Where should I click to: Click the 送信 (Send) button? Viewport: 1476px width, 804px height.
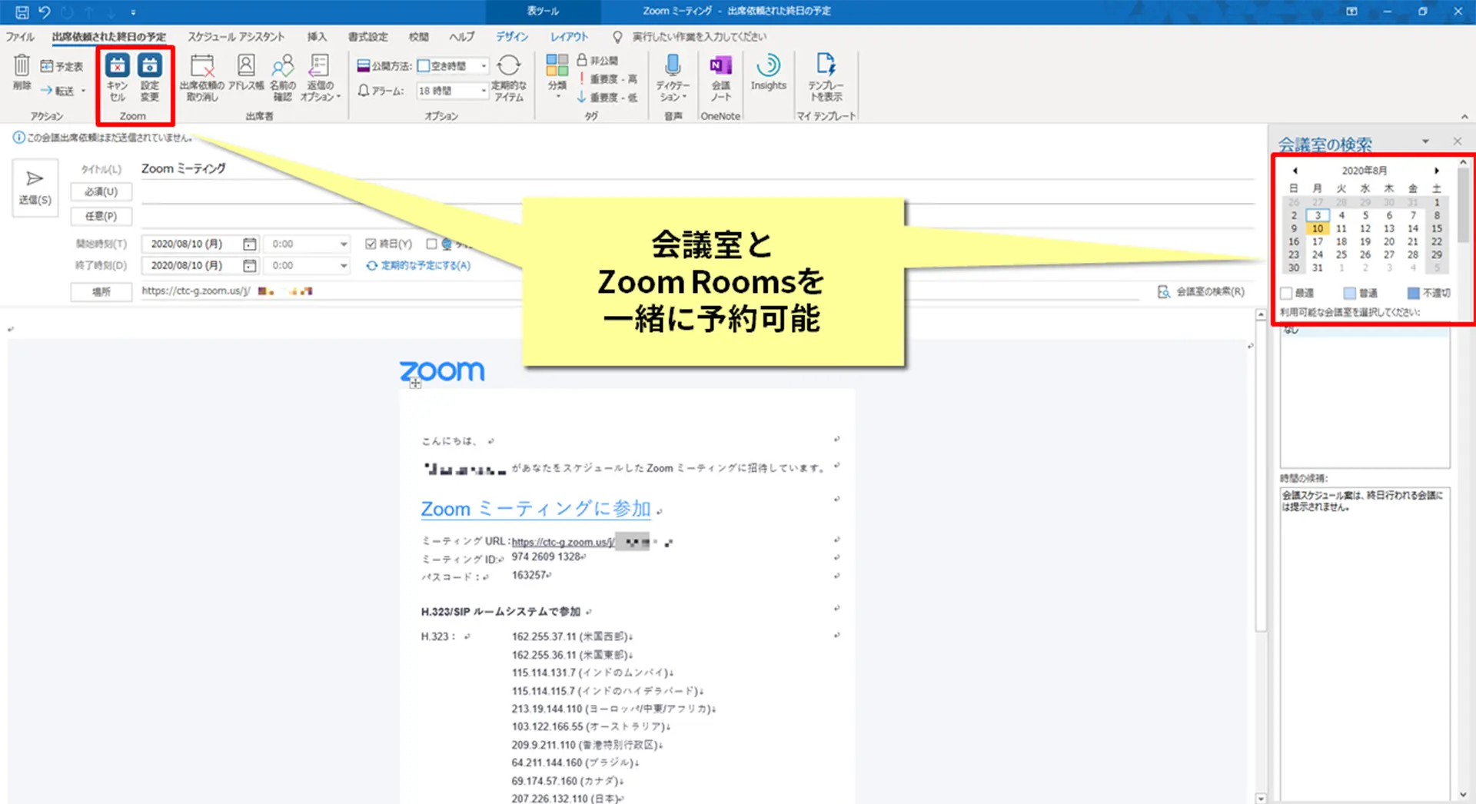click(x=35, y=188)
